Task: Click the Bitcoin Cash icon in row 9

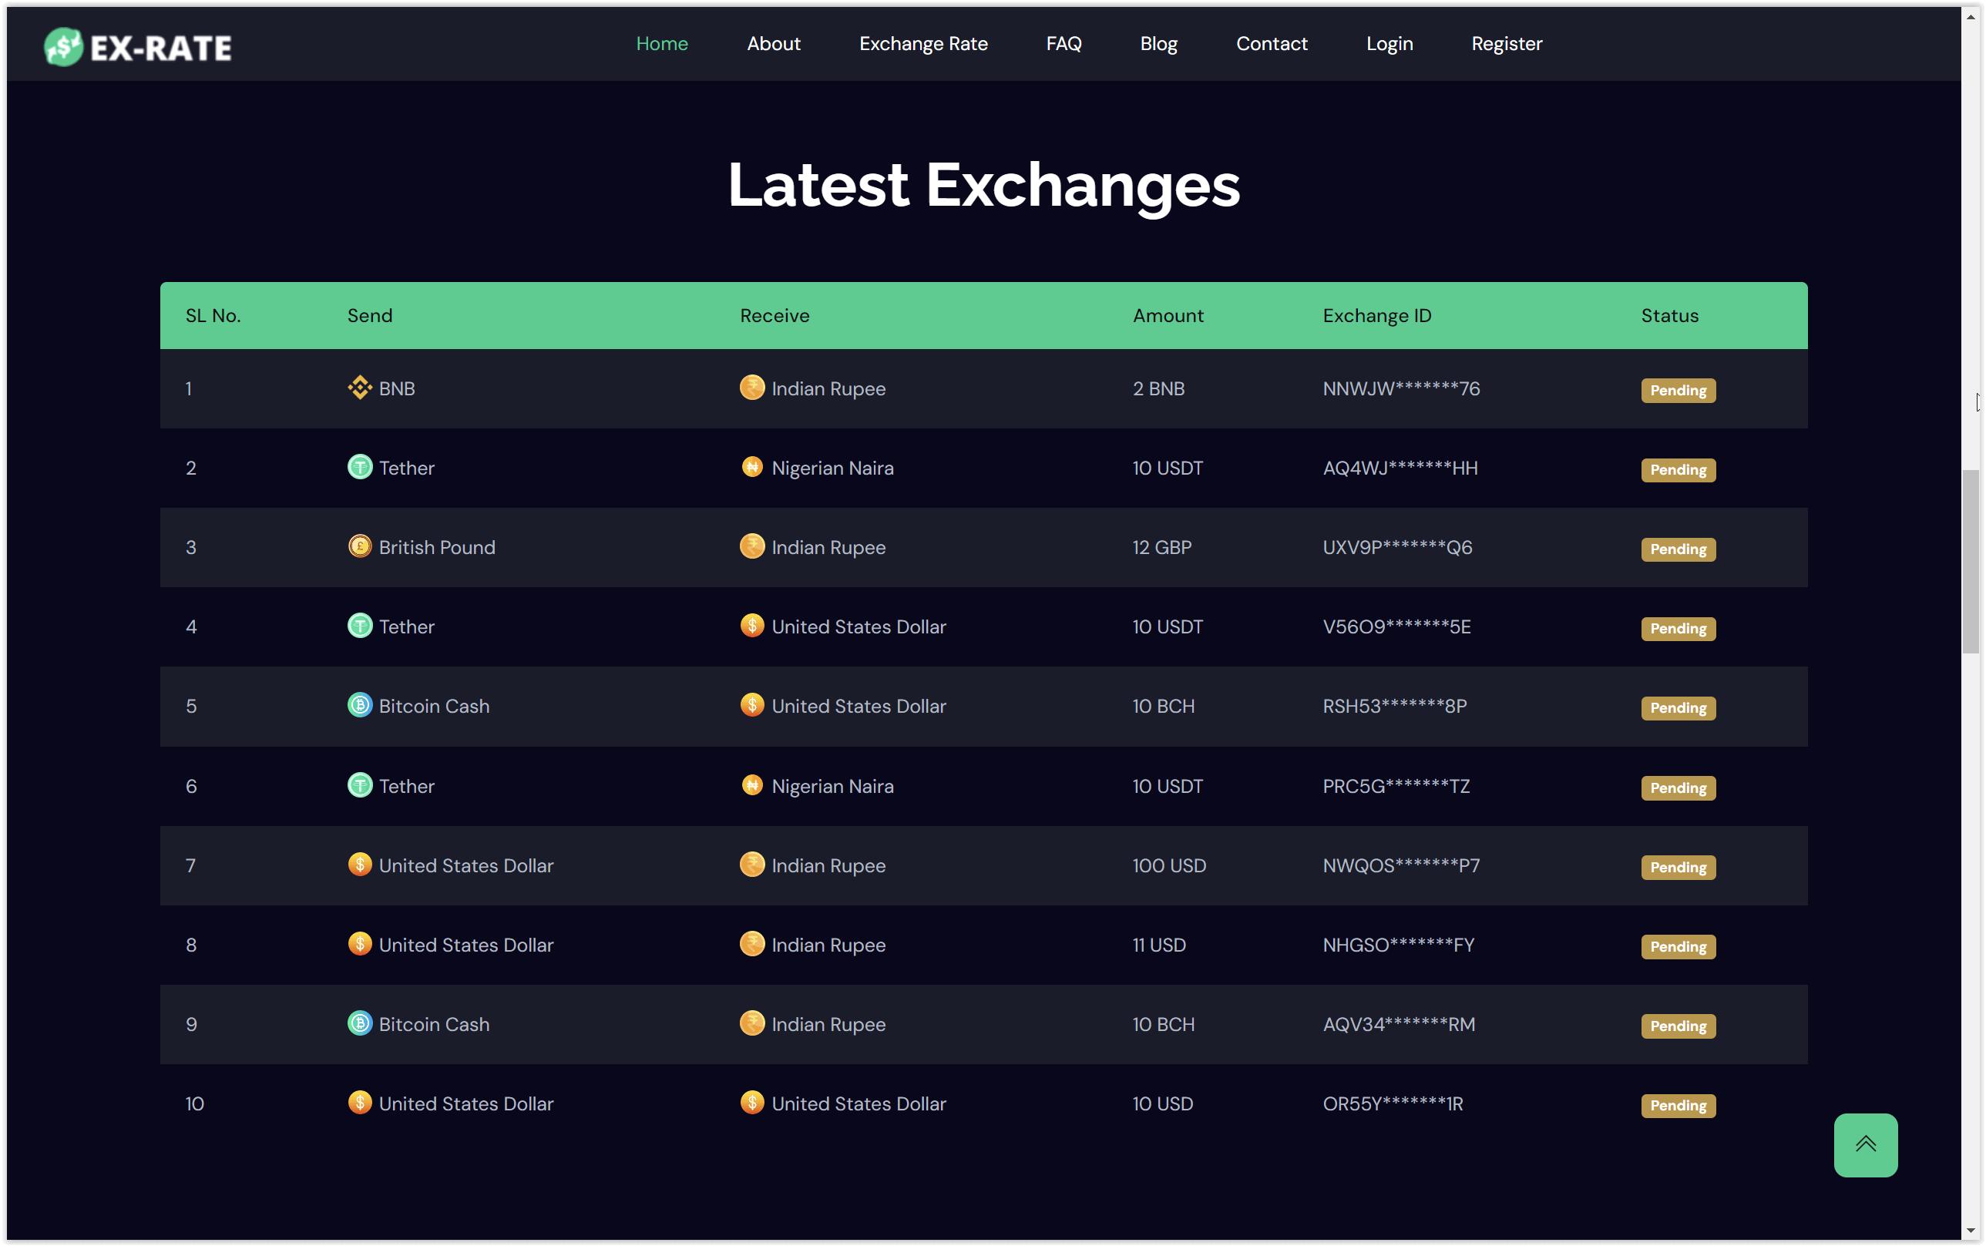Action: (x=359, y=1023)
